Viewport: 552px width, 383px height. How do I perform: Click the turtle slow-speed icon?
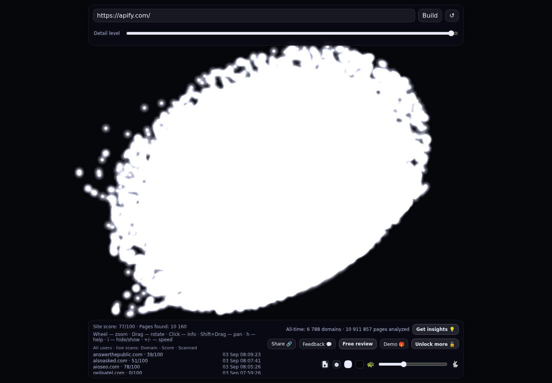click(x=370, y=364)
